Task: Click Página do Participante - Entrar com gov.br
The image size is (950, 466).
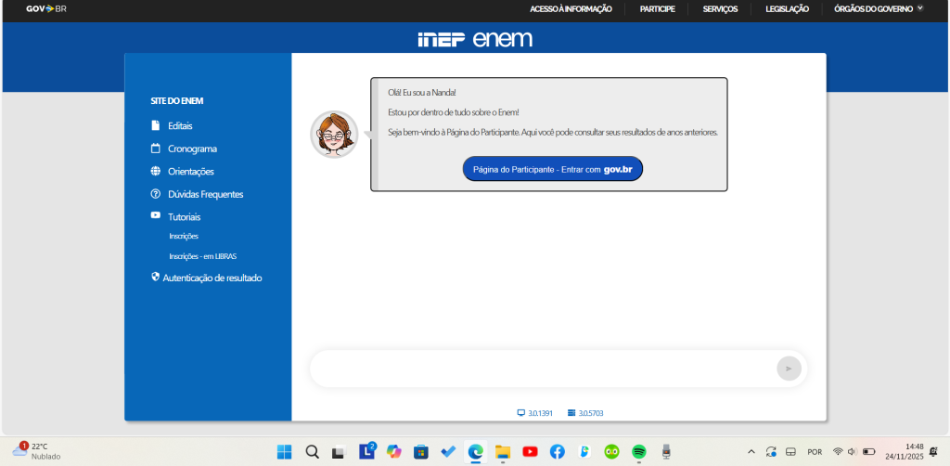Action: pyautogui.click(x=553, y=169)
